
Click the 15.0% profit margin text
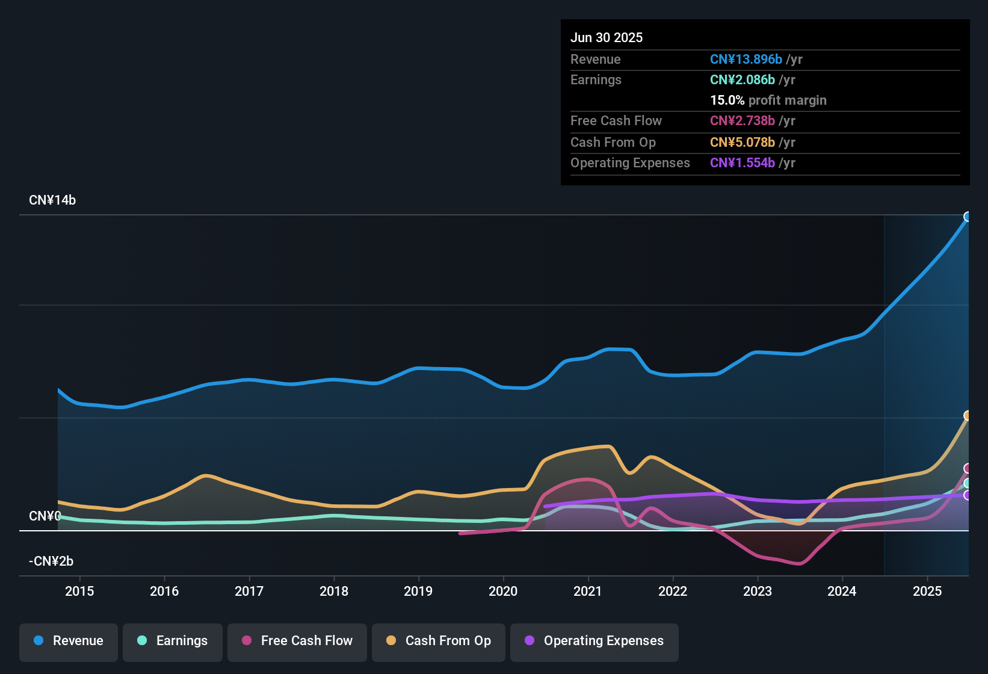768,100
